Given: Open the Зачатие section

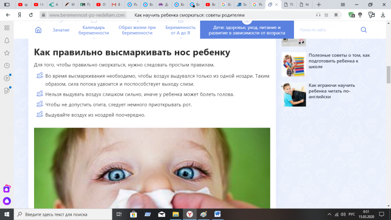Looking at the screenshot, I should 61,30.
